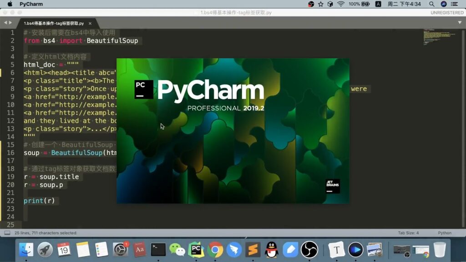Open minimized OBS window in Dock
Screen dimensions: 466x262
tap(402, 251)
